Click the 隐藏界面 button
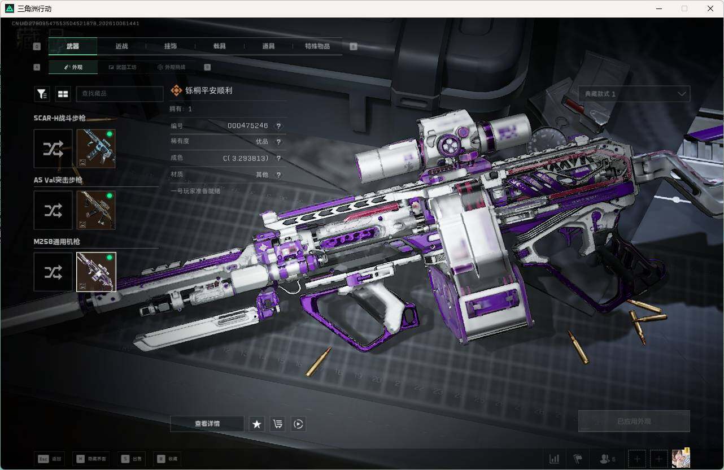The width and height of the screenshot is (724, 470). pyautogui.click(x=91, y=459)
